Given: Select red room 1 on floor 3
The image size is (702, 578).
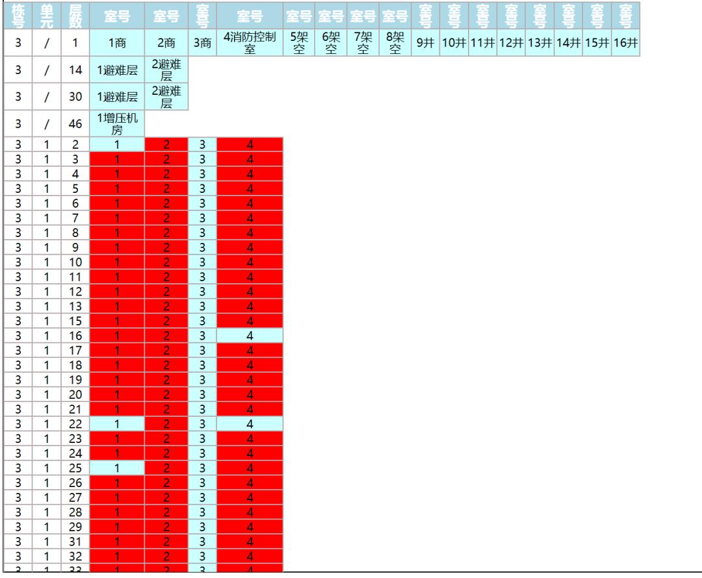Looking at the screenshot, I should coord(117,159).
